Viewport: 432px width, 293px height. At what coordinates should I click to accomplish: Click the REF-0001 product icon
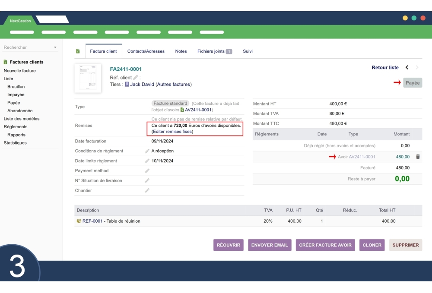click(x=80, y=221)
